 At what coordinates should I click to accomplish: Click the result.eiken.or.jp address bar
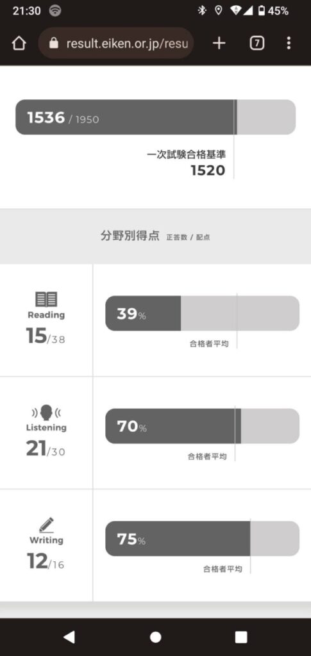116,43
